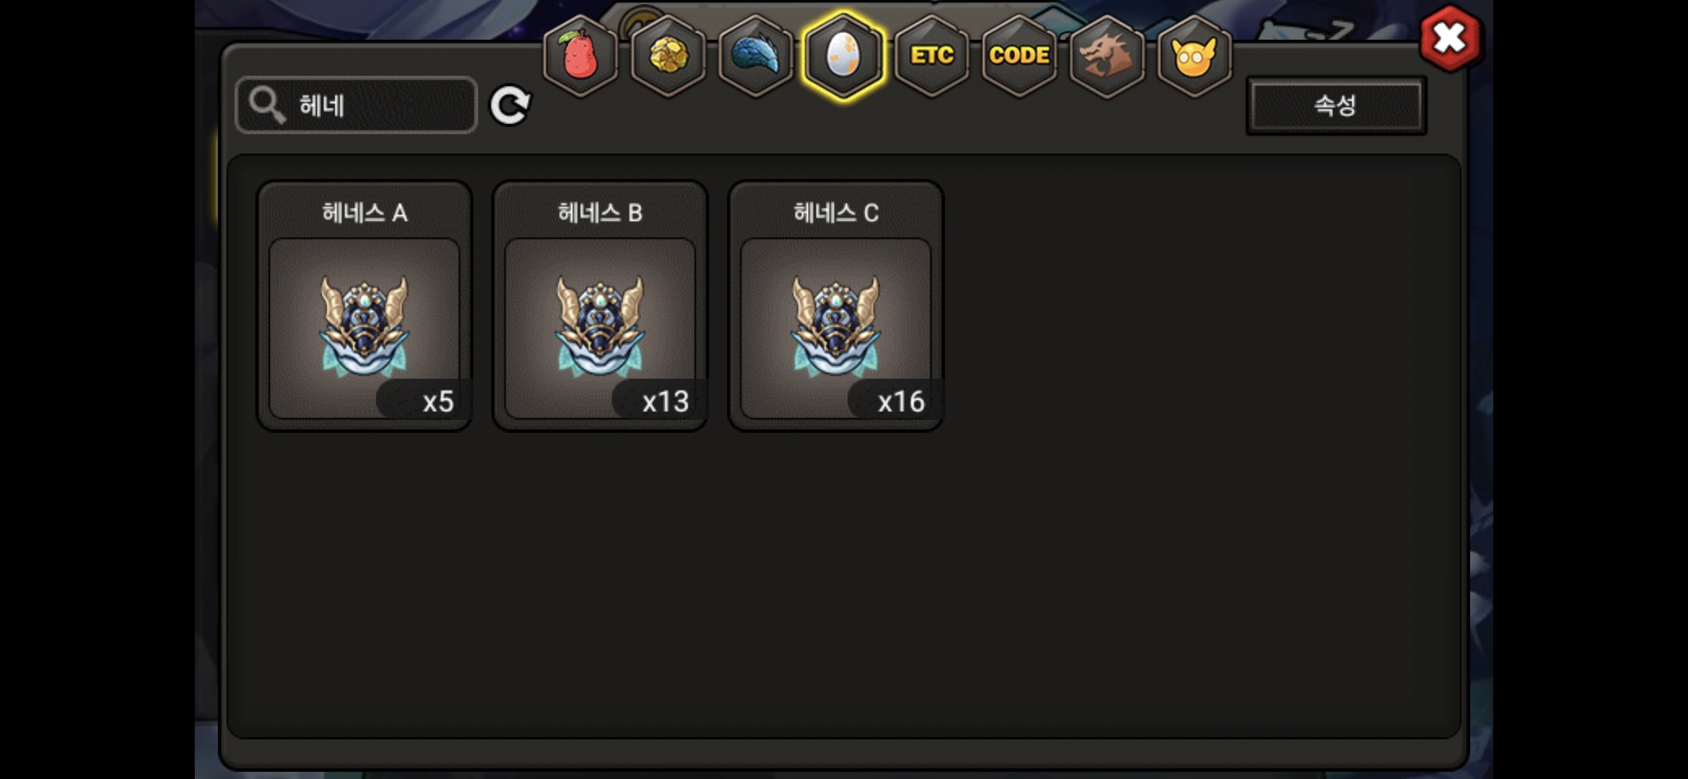Click the refresh search reset icon
The image size is (1688, 779).
[x=510, y=105]
